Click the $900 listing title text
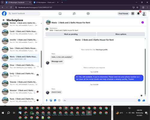 click(x=64, y=30)
